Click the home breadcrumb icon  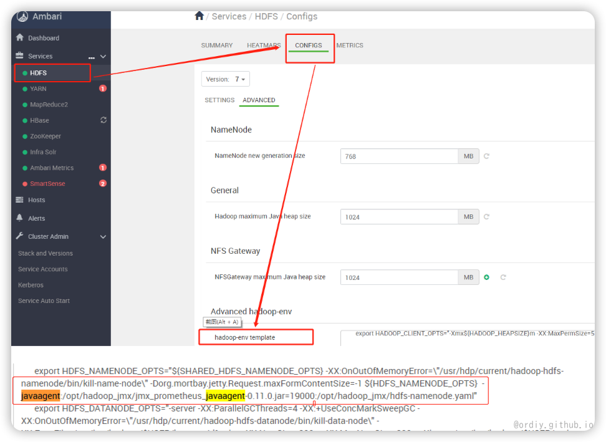tap(199, 16)
